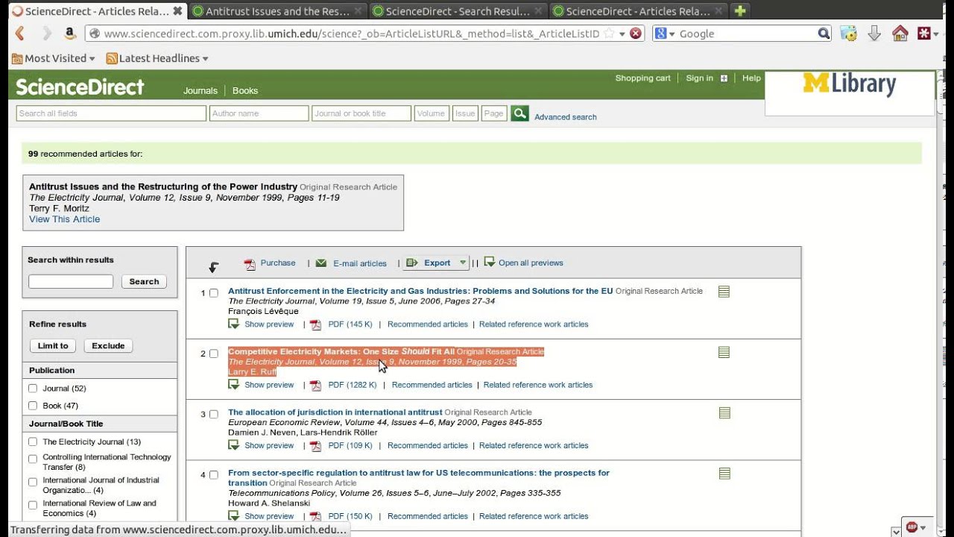Expand the Most Visited bookmarks menu
The height and width of the screenshot is (537, 954).
54,58
